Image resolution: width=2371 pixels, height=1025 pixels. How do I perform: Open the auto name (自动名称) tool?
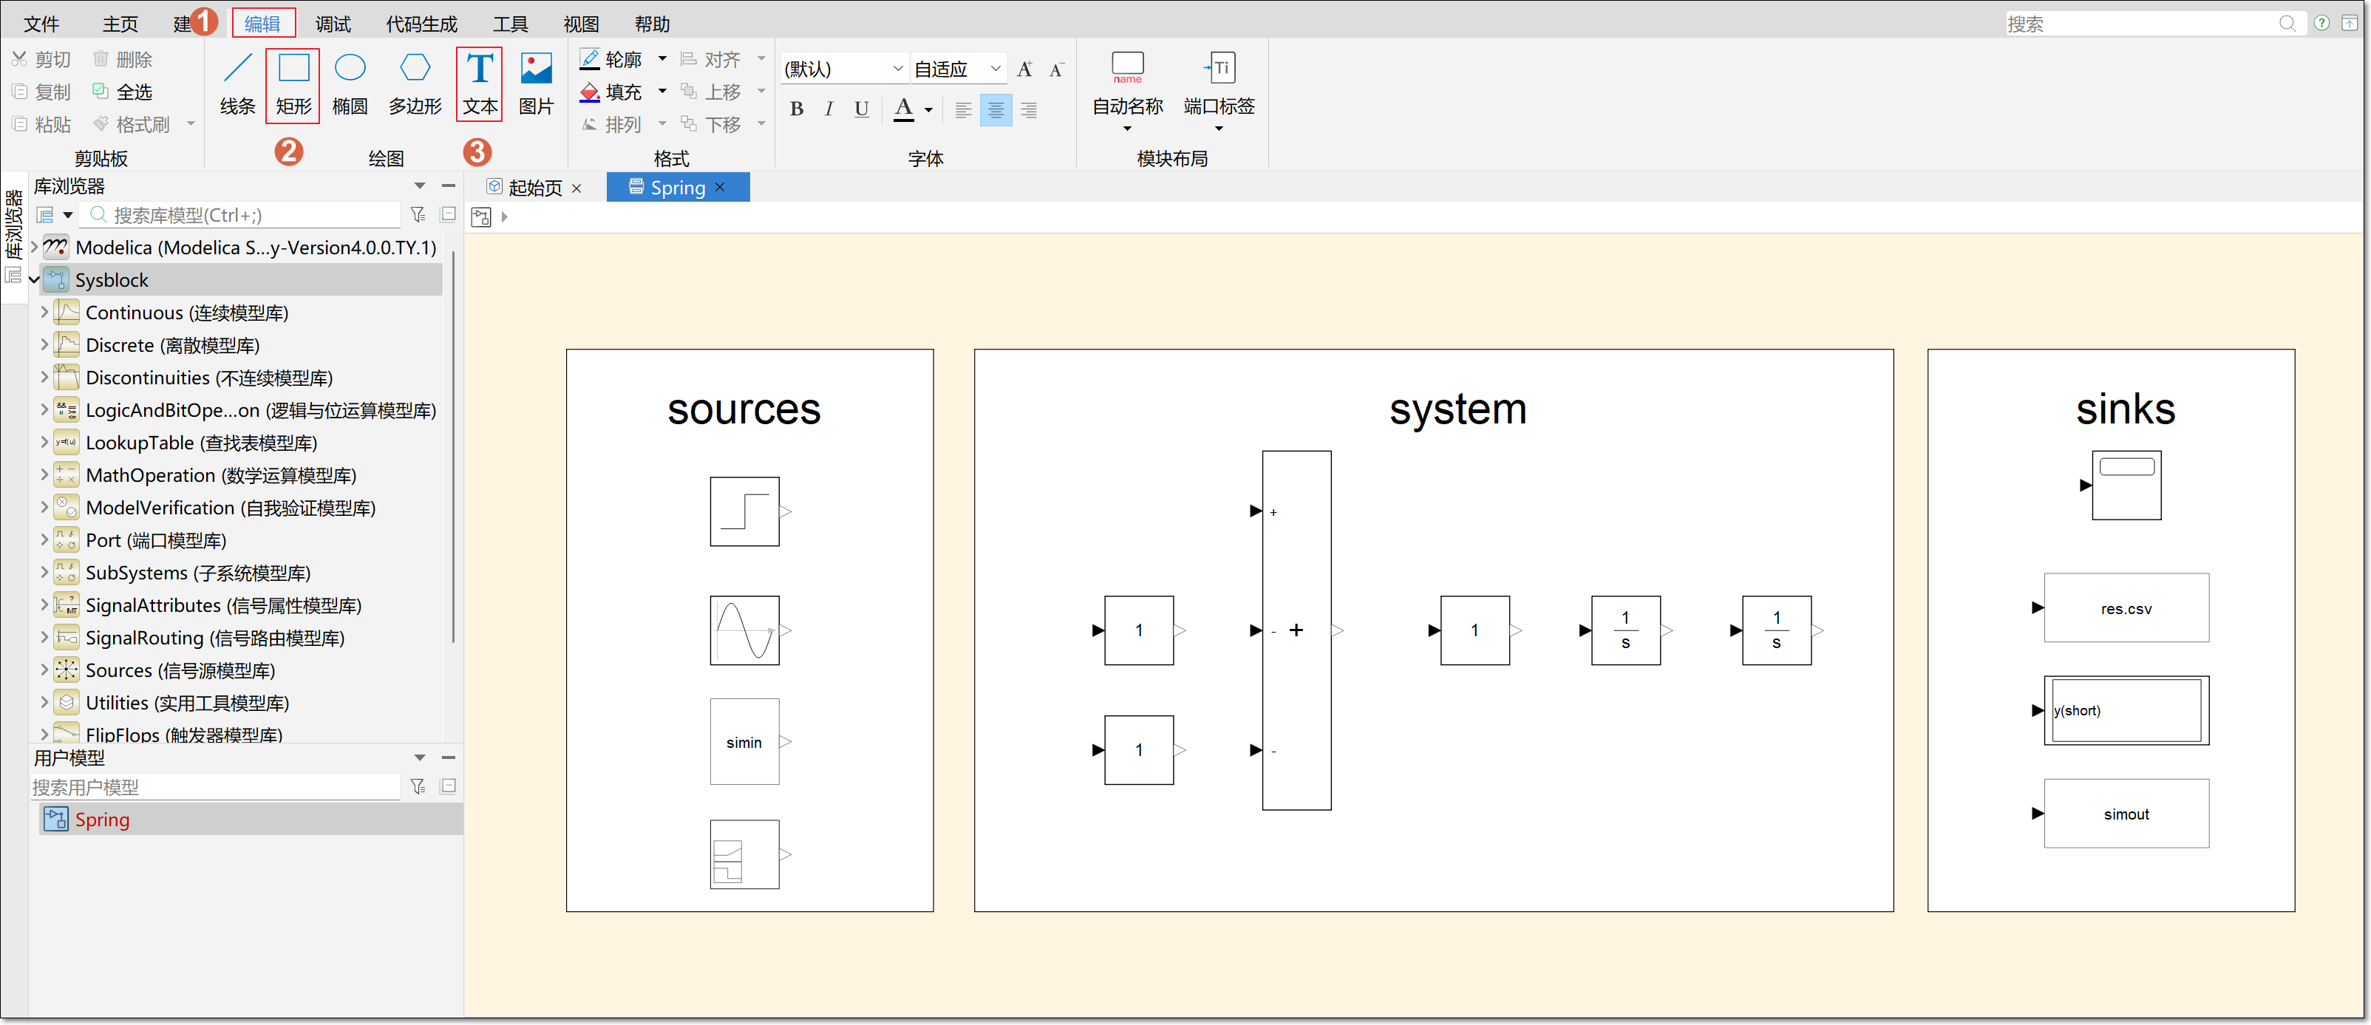coord(1128,89)
